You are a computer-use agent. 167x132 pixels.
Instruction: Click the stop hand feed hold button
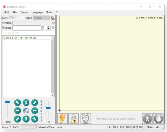point(158,119)
